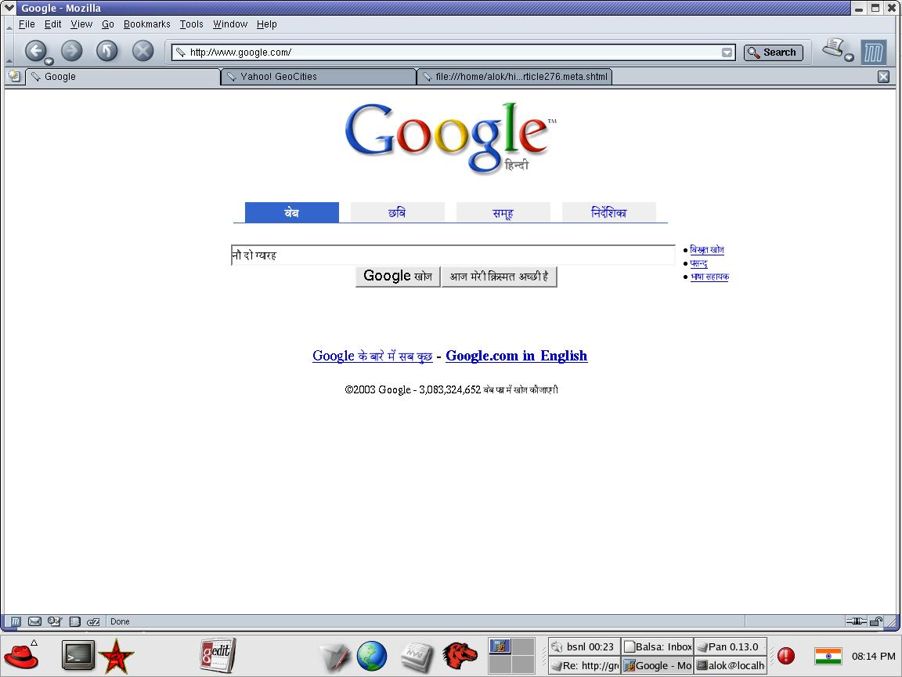Open the Red Hat main menu
Image resolution: width=902 pixels, height=677 pixels.
(x=20, y=657)
